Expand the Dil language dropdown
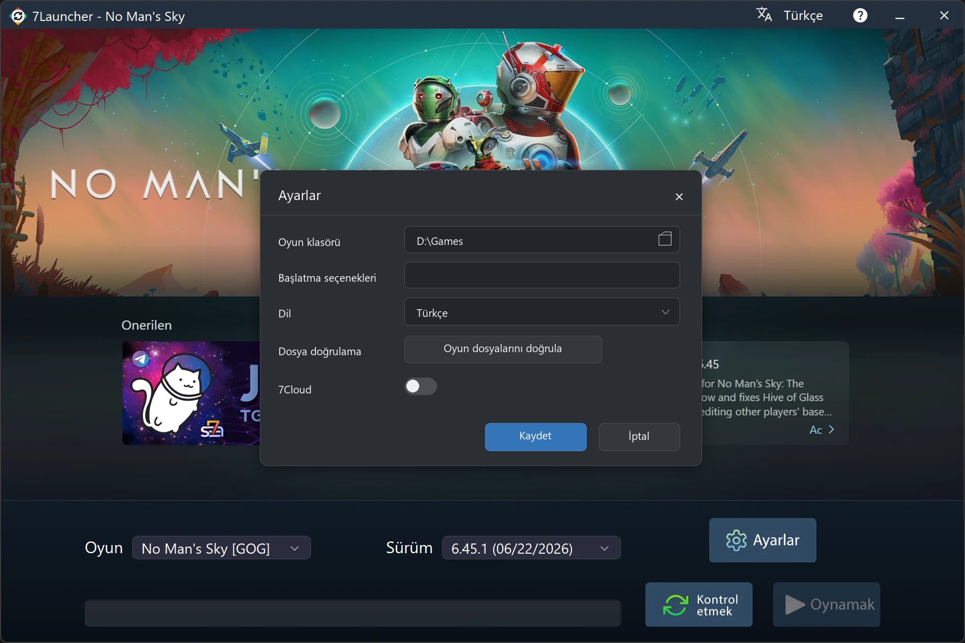 pos(542,312)
